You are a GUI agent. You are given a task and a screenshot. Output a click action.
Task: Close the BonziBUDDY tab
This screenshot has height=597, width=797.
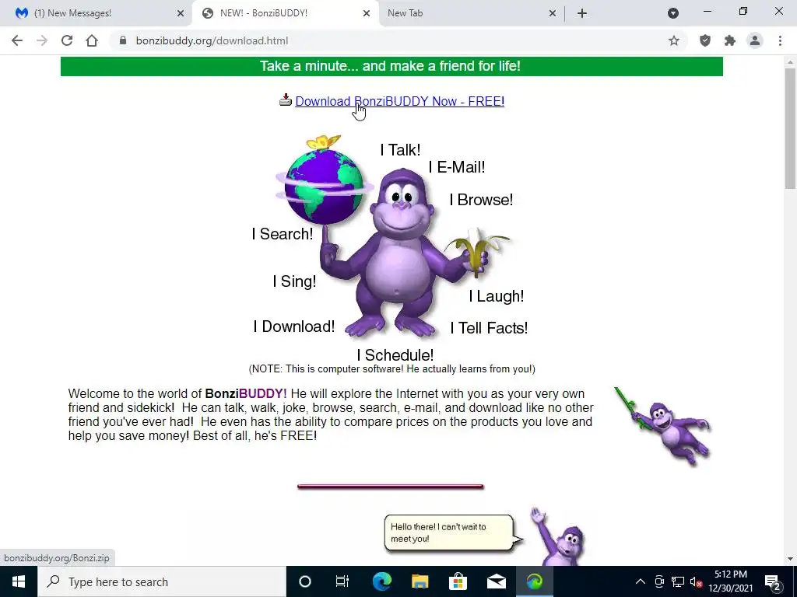point(367,13)
